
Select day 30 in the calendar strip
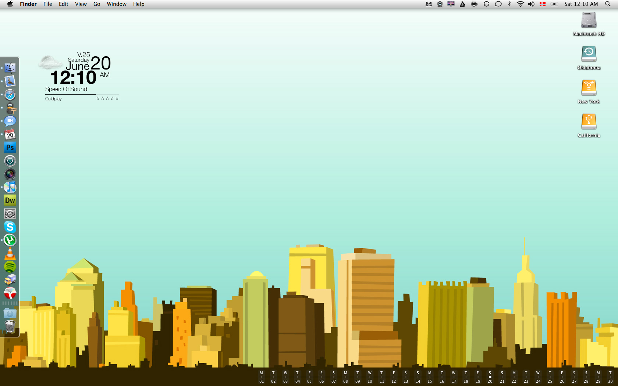tap(610, 377)
